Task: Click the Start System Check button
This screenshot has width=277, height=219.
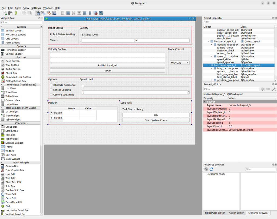Action: pyautogui.click(x=156, y=120)
